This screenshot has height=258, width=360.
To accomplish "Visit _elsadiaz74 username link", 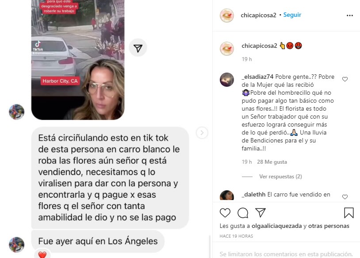I will point(257,77).
